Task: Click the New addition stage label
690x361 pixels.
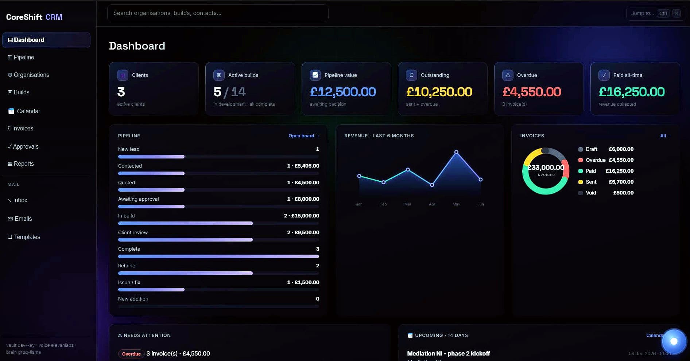Action: (x=133, y=299)
